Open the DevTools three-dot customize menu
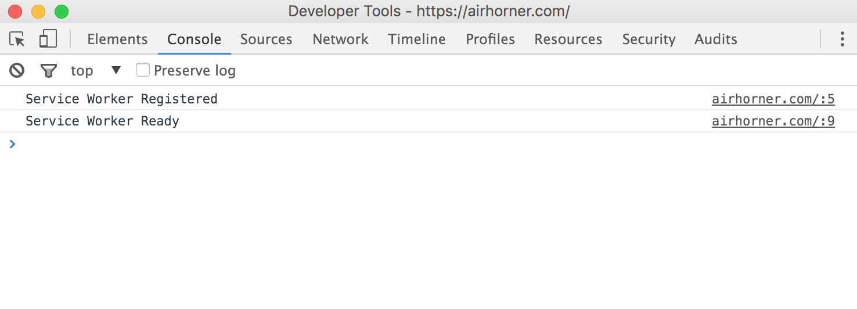Image resolution: width=857 pixels, height=309 pixels. 842,39
